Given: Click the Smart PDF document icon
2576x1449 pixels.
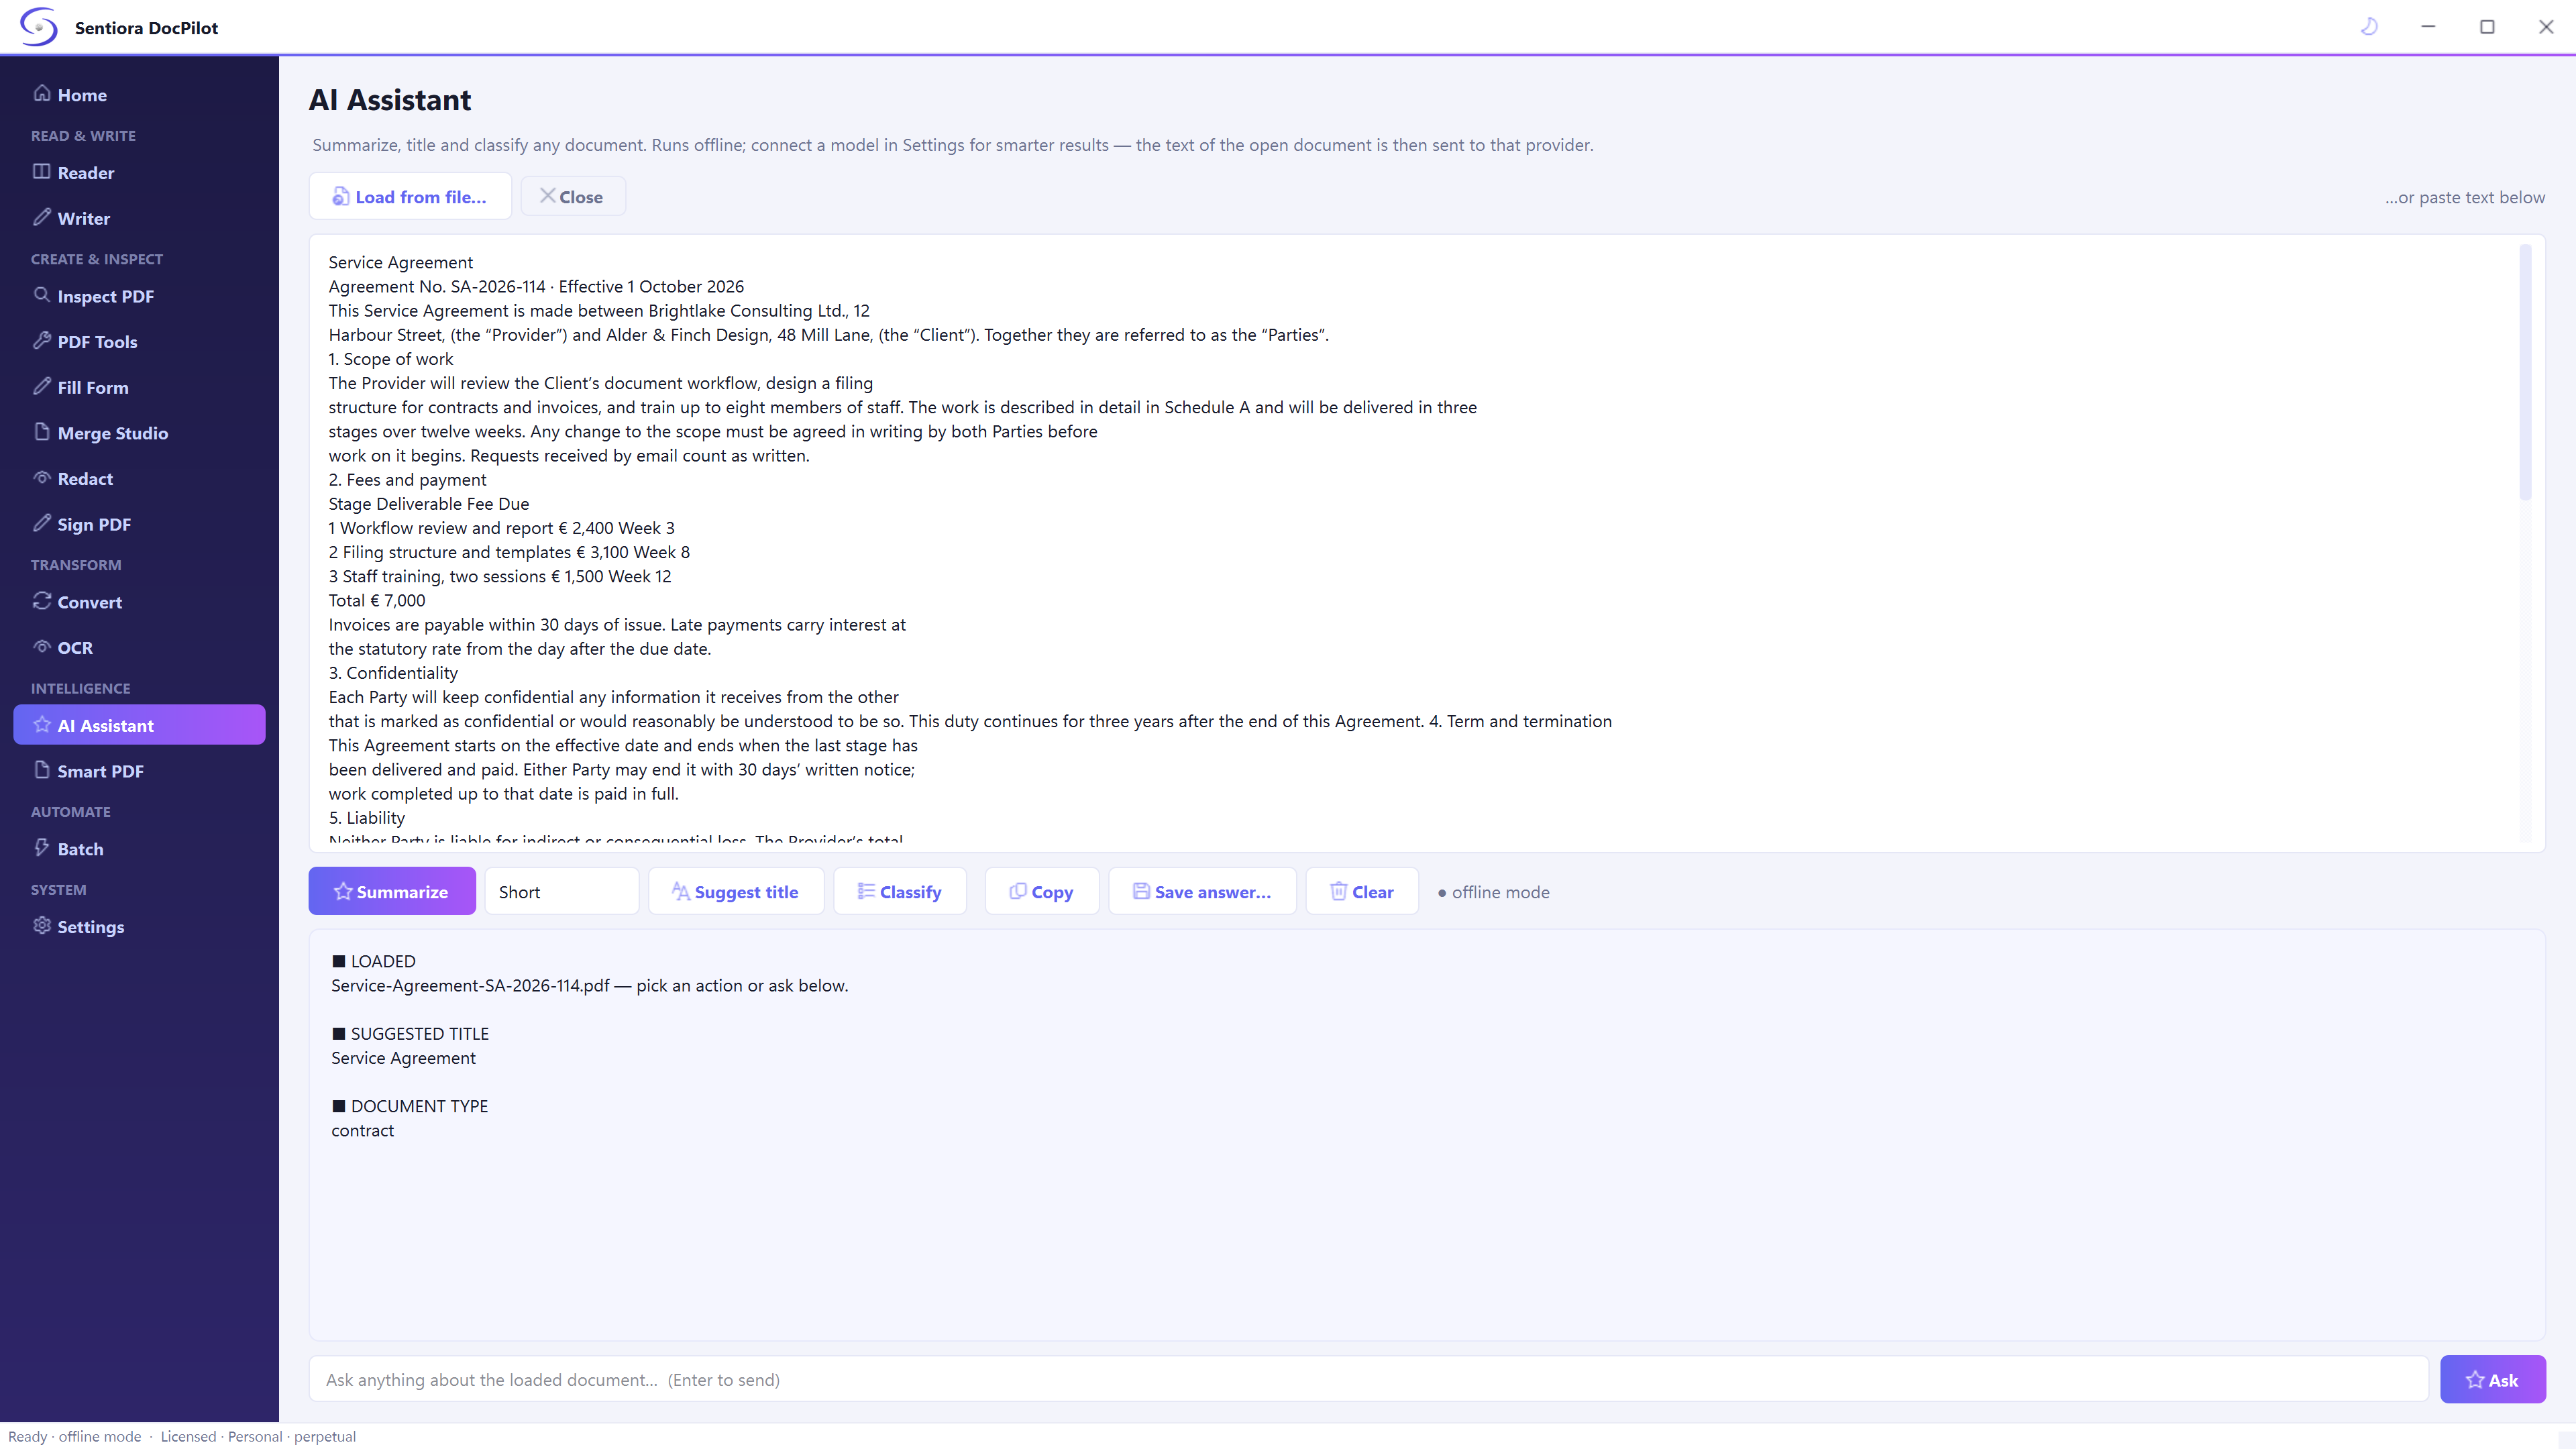Looking at the screenshot, I should pyautogui.click(x=42, y=770).
